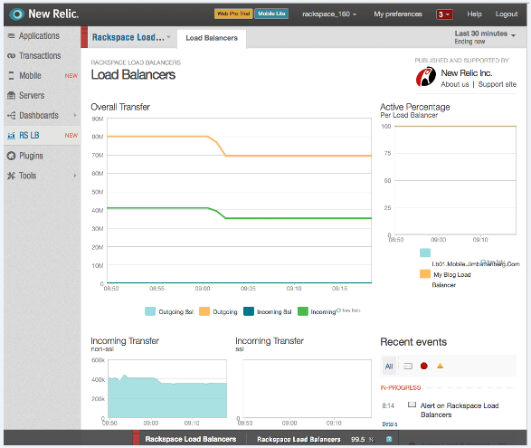Filter events by red critical circle
The image size is (531, 448).
click(423, 366)
